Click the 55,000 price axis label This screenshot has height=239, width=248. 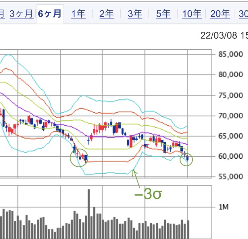[230, 177]
